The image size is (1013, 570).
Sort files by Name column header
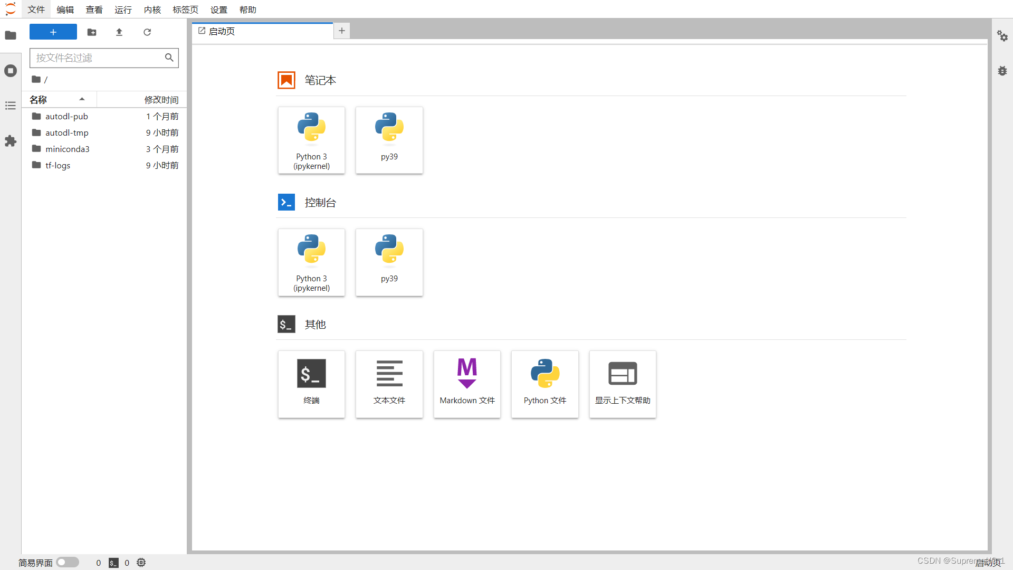[59, 100]
